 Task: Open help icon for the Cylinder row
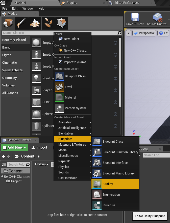(x=115, y=126)
